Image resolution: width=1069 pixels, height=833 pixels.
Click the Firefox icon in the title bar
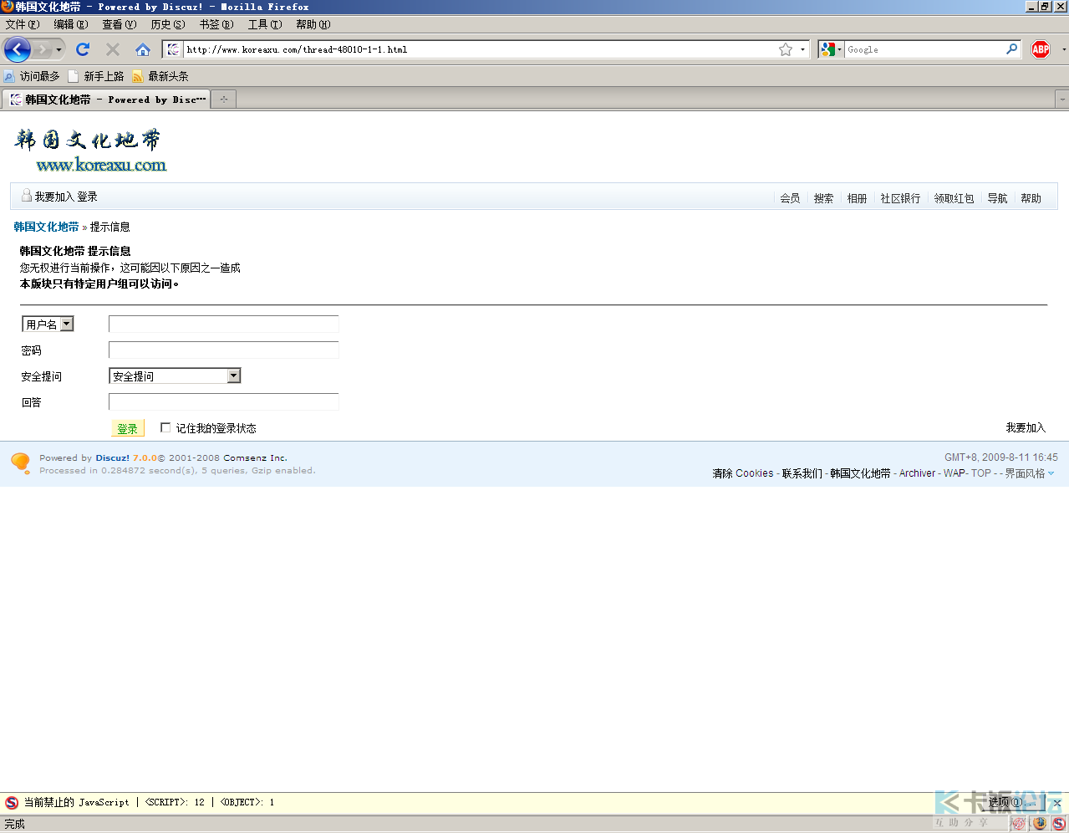coord(8,7)
